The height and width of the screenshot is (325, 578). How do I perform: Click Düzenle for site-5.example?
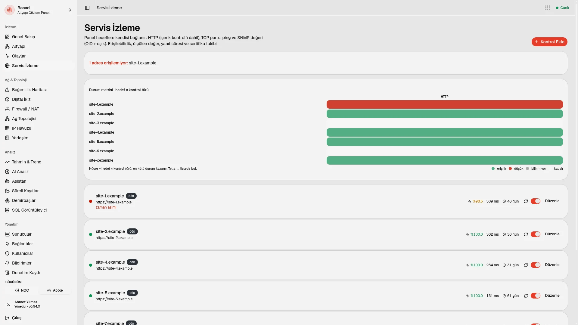click(x=552, y=296)
